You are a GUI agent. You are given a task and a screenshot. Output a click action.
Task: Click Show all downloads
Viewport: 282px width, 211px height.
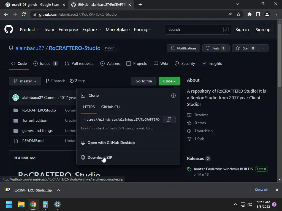(261, 190)
